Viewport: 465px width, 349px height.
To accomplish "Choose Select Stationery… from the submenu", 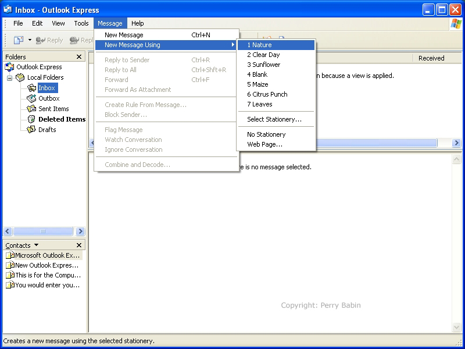I will [274, 119].
